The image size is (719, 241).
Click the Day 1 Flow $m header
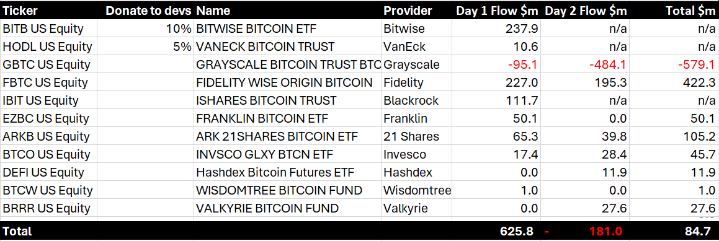pyautogui.click(x=497, y=11)
